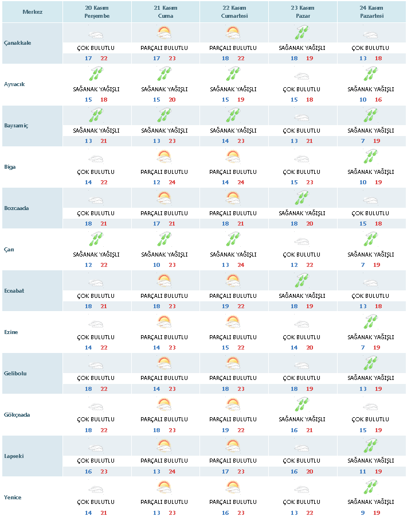Click Eceabat's partly cloudy icon for 21 Kasım

(165, 281)
